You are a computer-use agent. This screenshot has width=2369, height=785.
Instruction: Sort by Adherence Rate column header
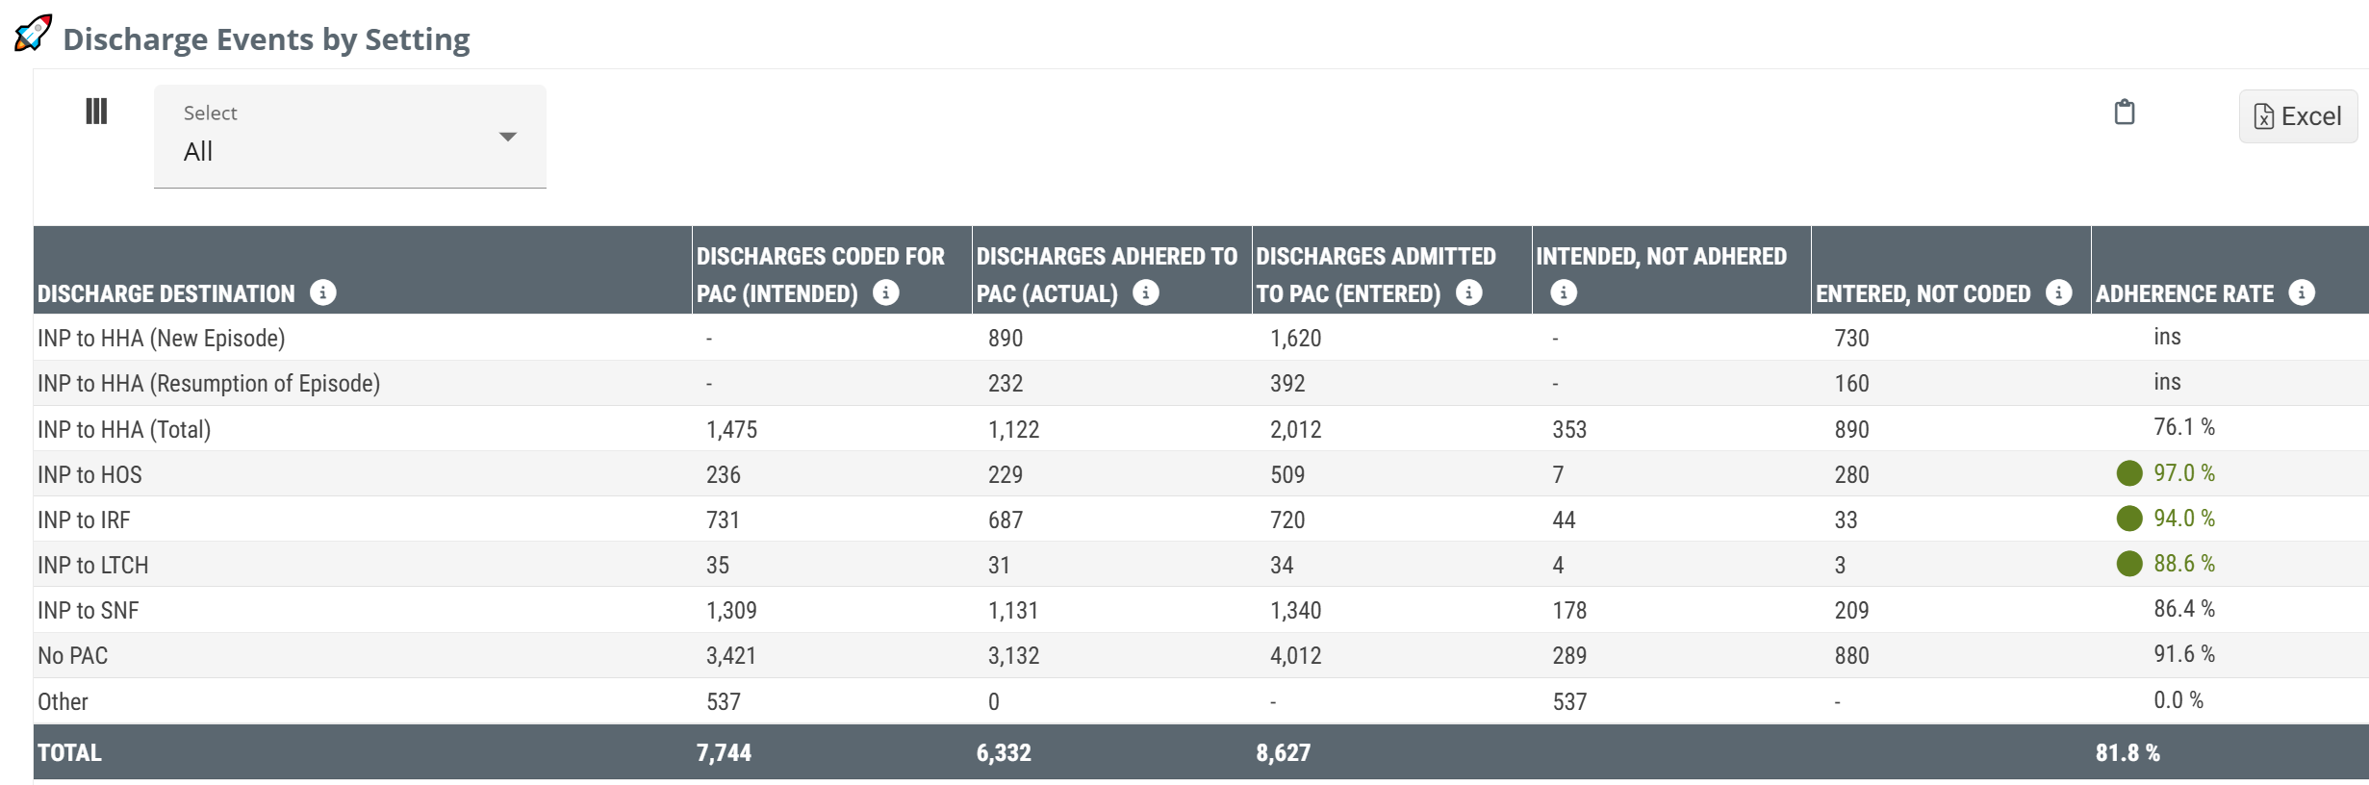[x=2184, y=293]
